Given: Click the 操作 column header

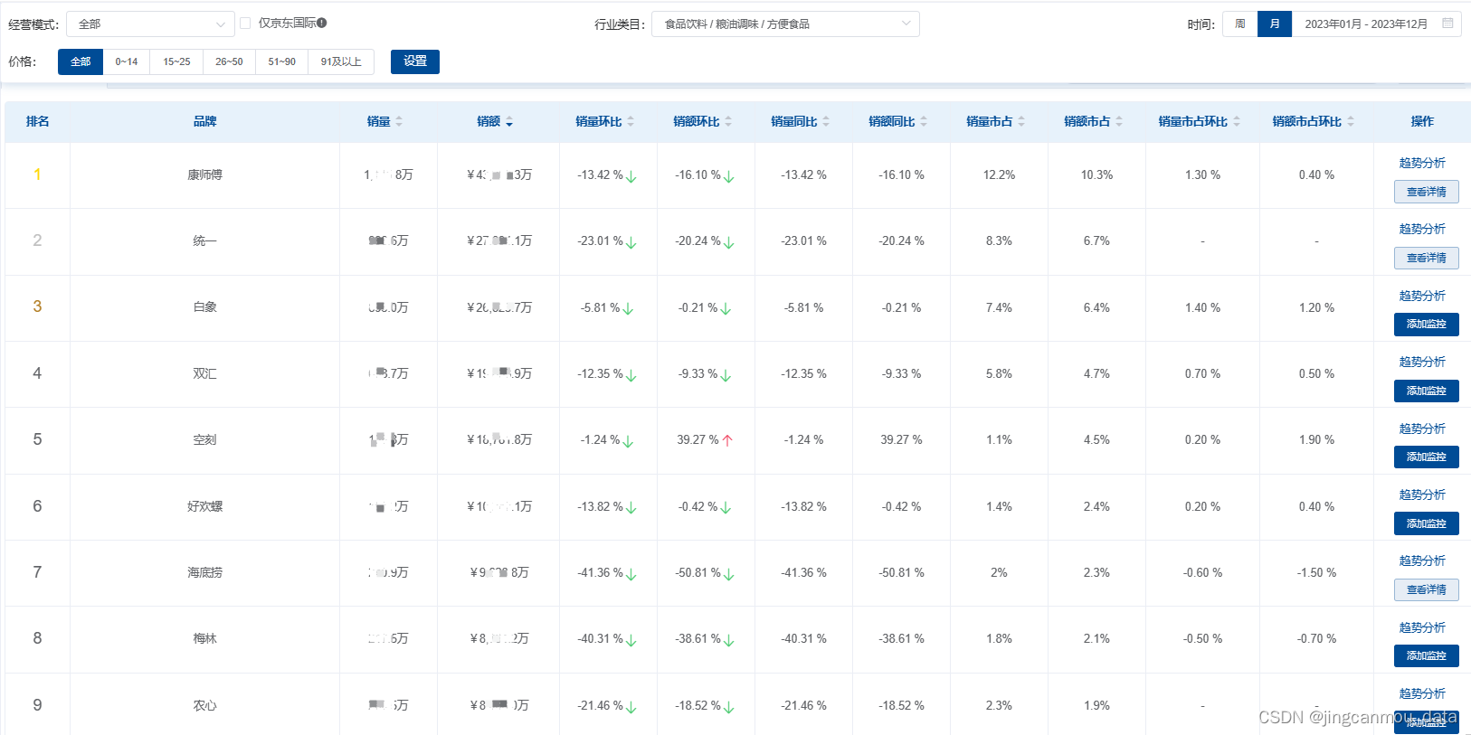Looking at the screenshot, I should pos(1422,121).
